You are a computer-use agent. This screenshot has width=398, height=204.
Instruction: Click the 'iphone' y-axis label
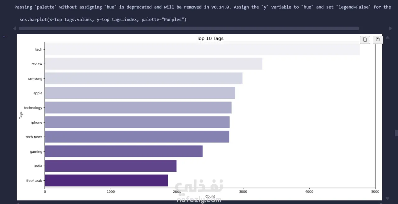tap(37, 122)
